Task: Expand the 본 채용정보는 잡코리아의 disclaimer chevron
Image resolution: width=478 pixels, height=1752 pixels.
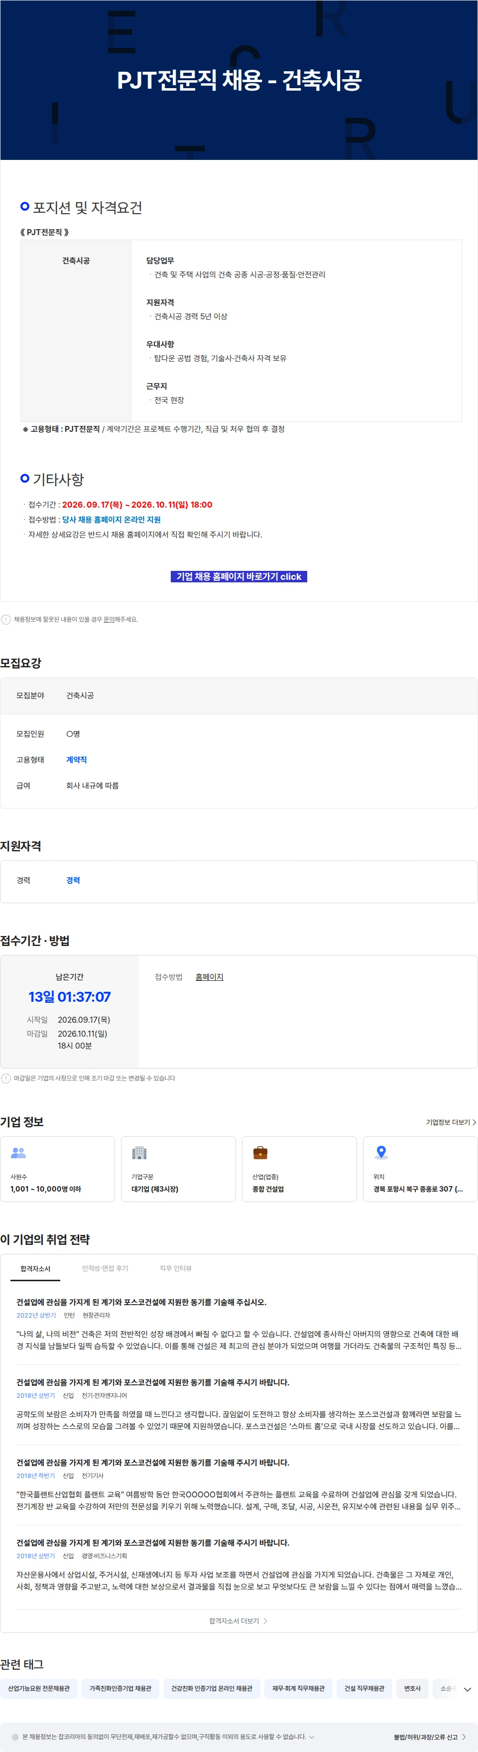Action: 311,1737
